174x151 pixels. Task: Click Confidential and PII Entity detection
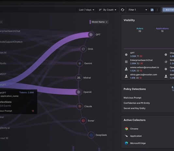tap(137, 103)
